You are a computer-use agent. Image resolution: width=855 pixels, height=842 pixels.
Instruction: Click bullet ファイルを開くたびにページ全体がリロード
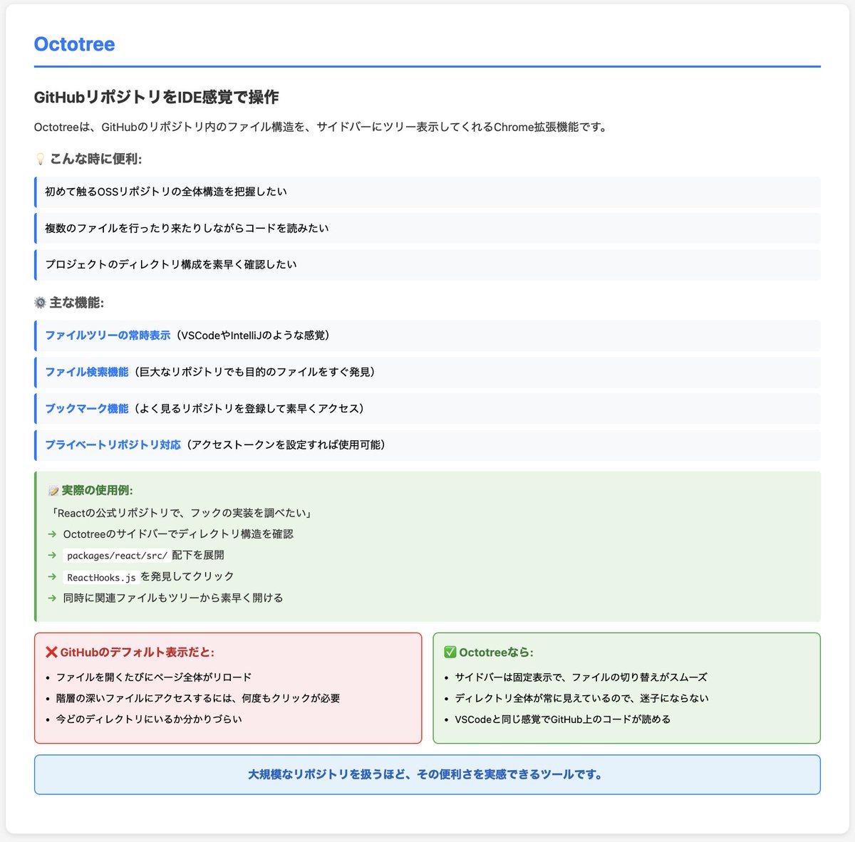[x=154, y=677]
